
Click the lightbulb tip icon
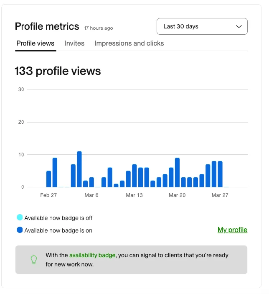coord(34,260)
